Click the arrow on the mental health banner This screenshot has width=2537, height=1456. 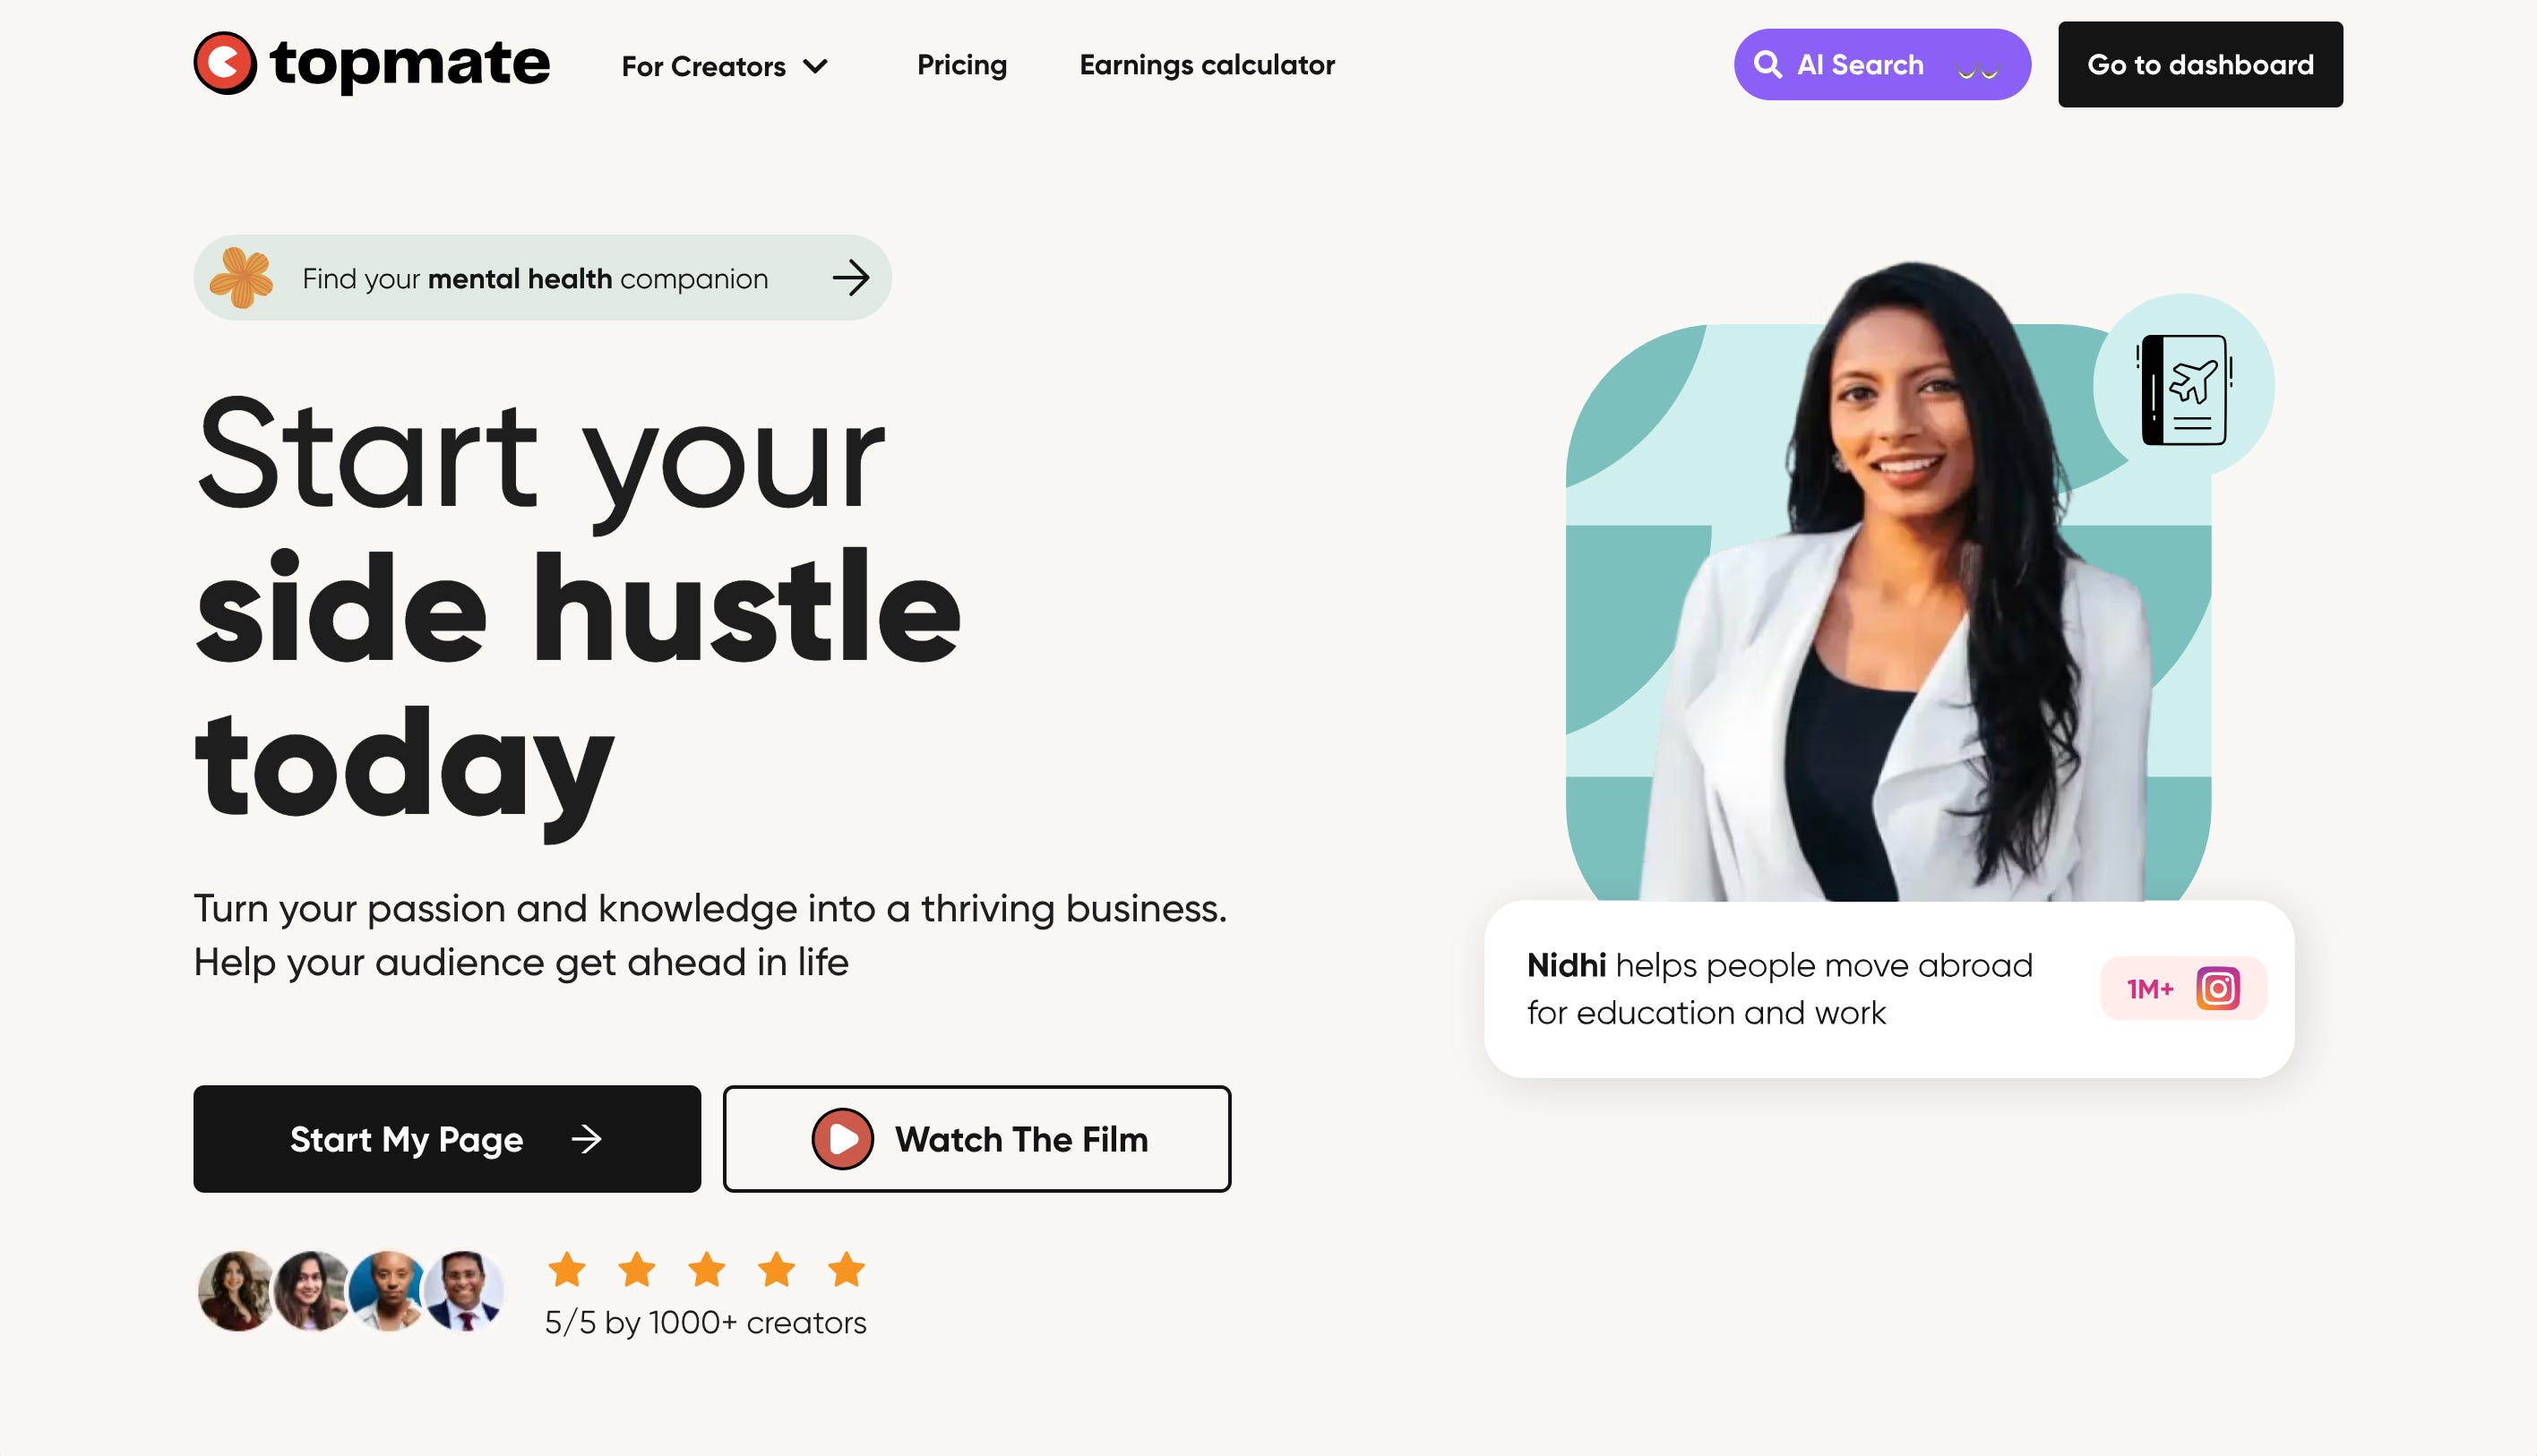(851, 277)
